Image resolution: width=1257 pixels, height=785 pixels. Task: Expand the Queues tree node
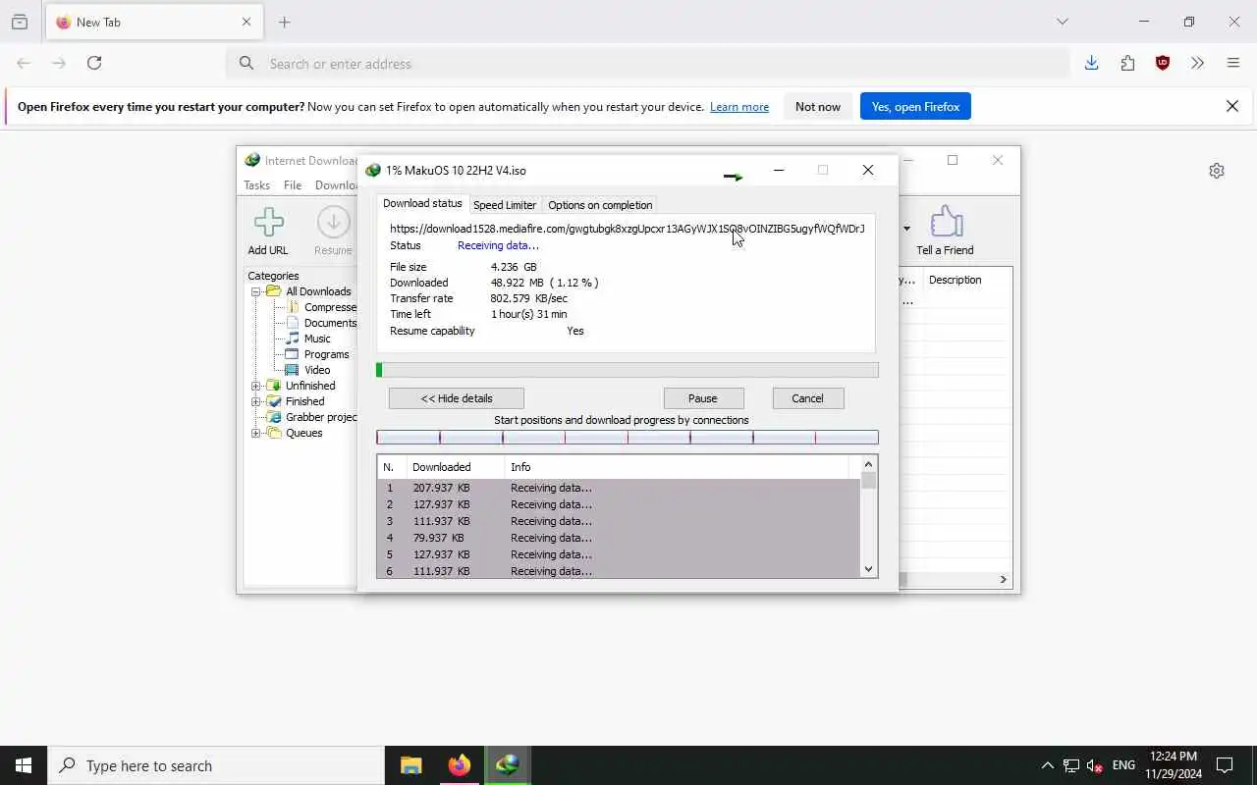(x=255, y=433)
